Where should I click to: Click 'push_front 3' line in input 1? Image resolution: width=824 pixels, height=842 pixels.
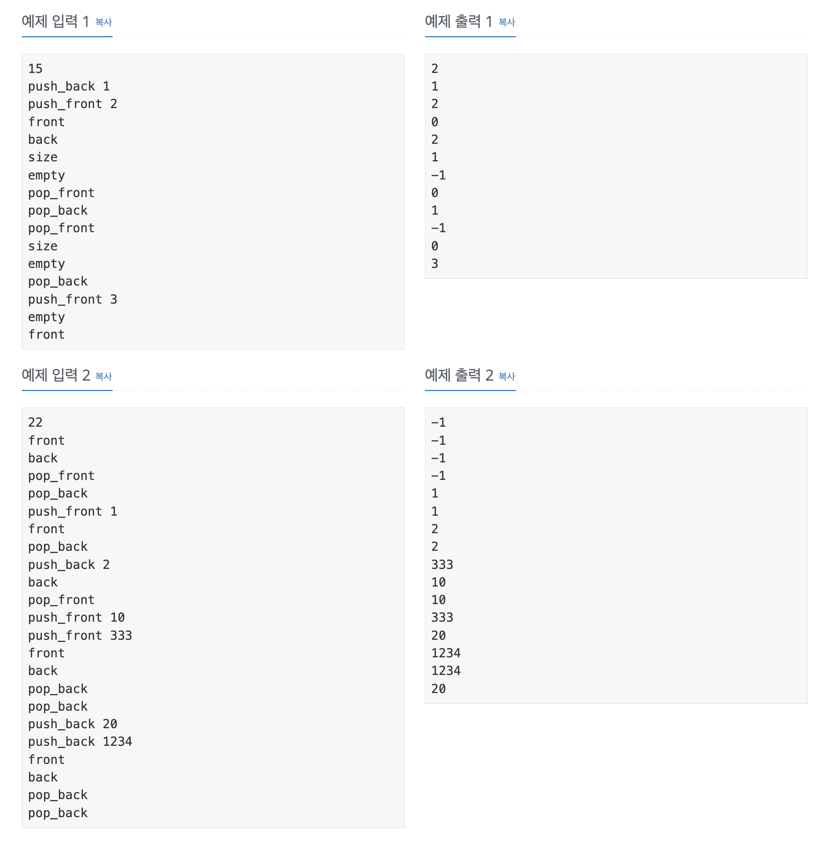[72, 299]
